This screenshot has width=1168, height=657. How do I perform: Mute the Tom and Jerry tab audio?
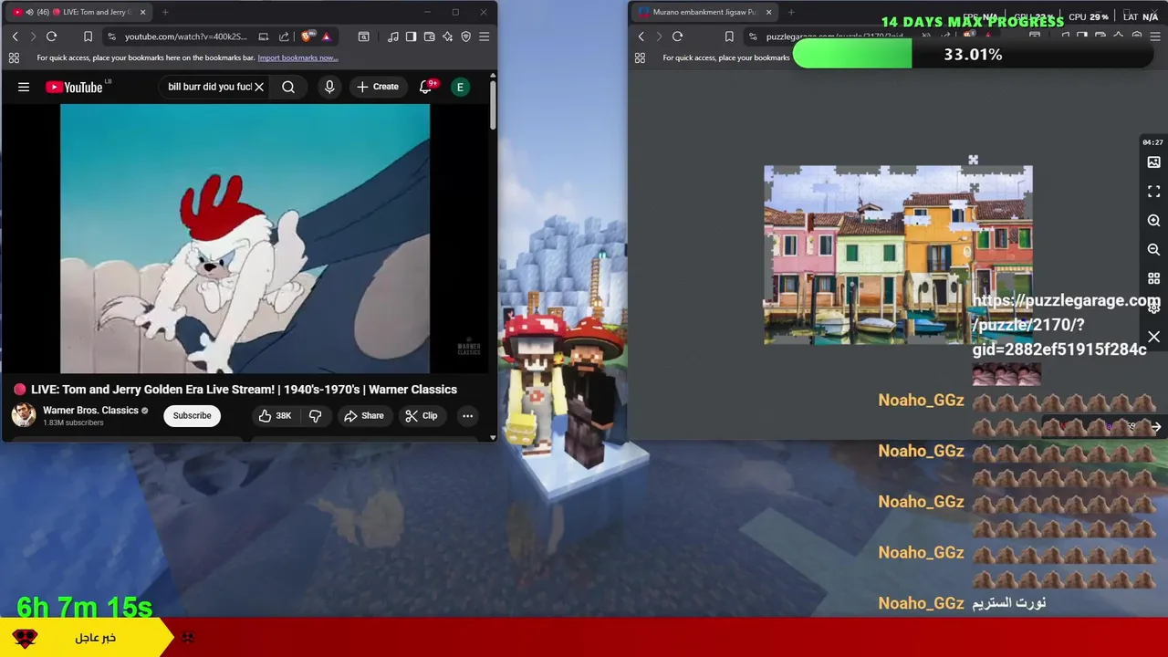[x=30, y=12]
